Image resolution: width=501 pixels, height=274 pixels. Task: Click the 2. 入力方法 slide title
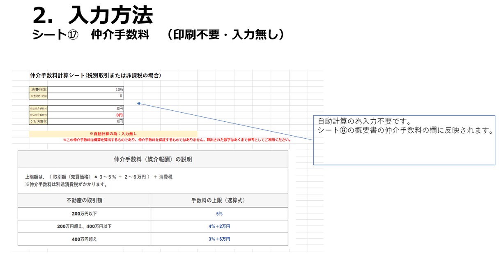pyautogui.click(x=92, y=16)
